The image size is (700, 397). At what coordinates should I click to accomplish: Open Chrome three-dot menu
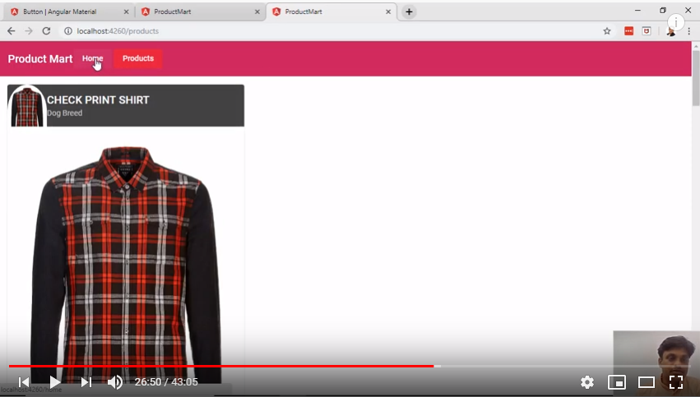coord(688,31)
